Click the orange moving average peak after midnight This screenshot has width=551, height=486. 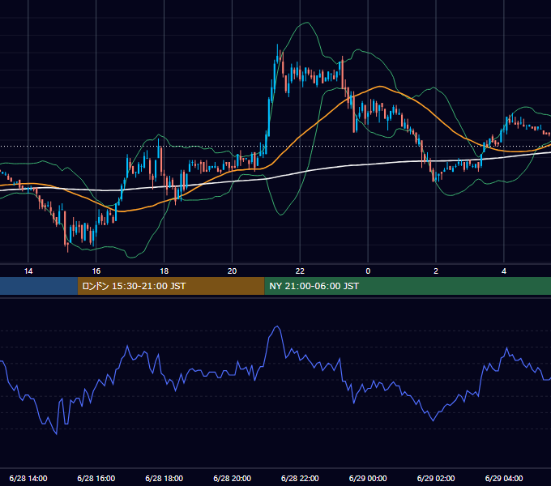click(379, 86)
